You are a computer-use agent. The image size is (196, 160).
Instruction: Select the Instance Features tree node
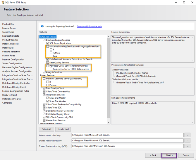tap(48, 37)
